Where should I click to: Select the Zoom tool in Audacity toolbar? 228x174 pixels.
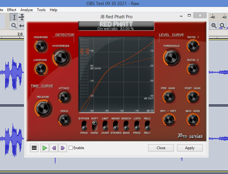tap(14, 26)
